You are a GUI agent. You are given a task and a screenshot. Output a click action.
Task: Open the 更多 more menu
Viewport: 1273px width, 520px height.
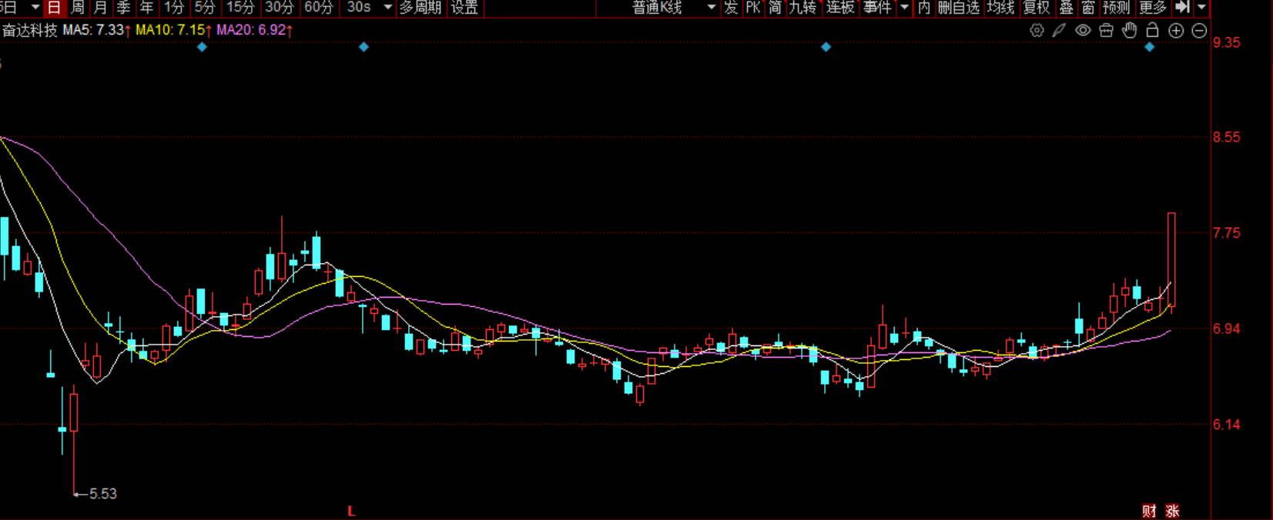coord(1153,8)
